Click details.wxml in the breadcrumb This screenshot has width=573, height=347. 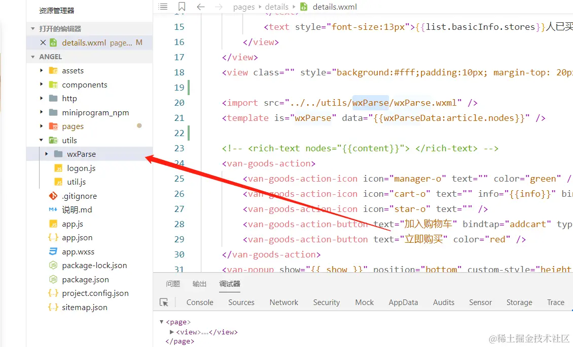tap(334, 7)
